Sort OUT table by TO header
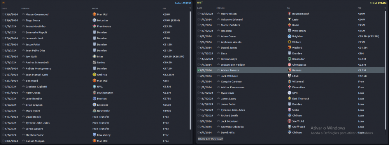The height and width of the screenshot is (145, 389). (289, 8)
